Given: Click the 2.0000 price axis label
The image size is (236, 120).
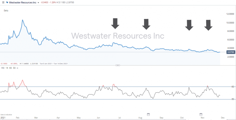Looking at the screenshot, I should tap(230, 57).
